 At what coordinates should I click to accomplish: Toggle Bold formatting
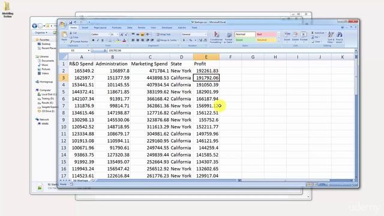pos(93,40)
